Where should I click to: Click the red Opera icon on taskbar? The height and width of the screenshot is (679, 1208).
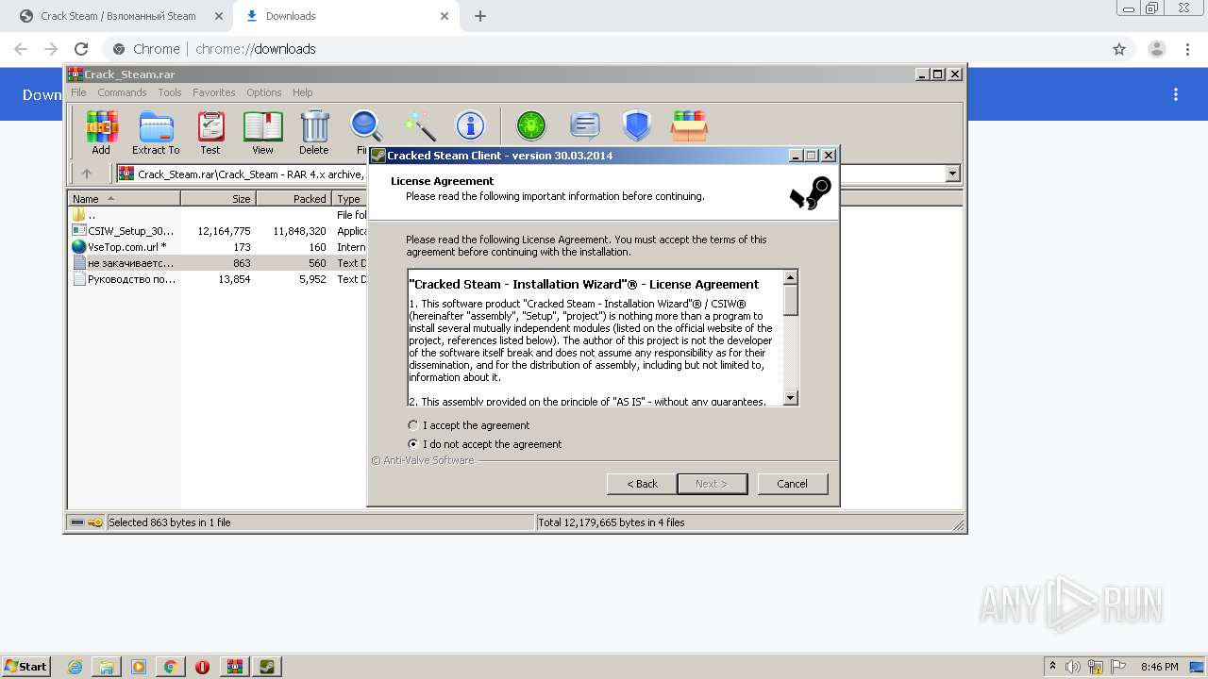[202, 667]
